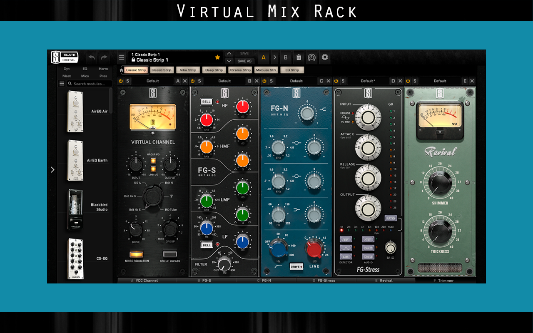The image size is (533, 333).
Task: Switch to the B comparison setting
Action: click(286, 57)
